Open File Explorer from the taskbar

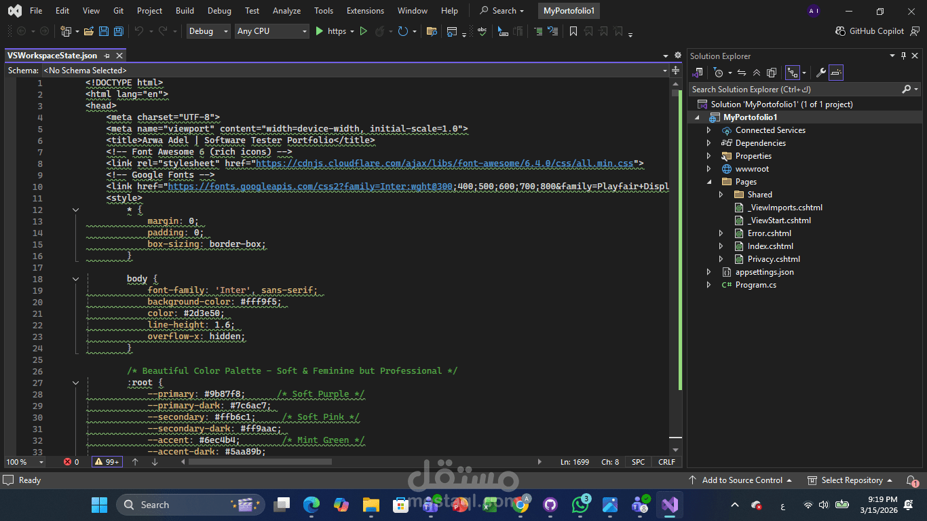pos(371,505)
